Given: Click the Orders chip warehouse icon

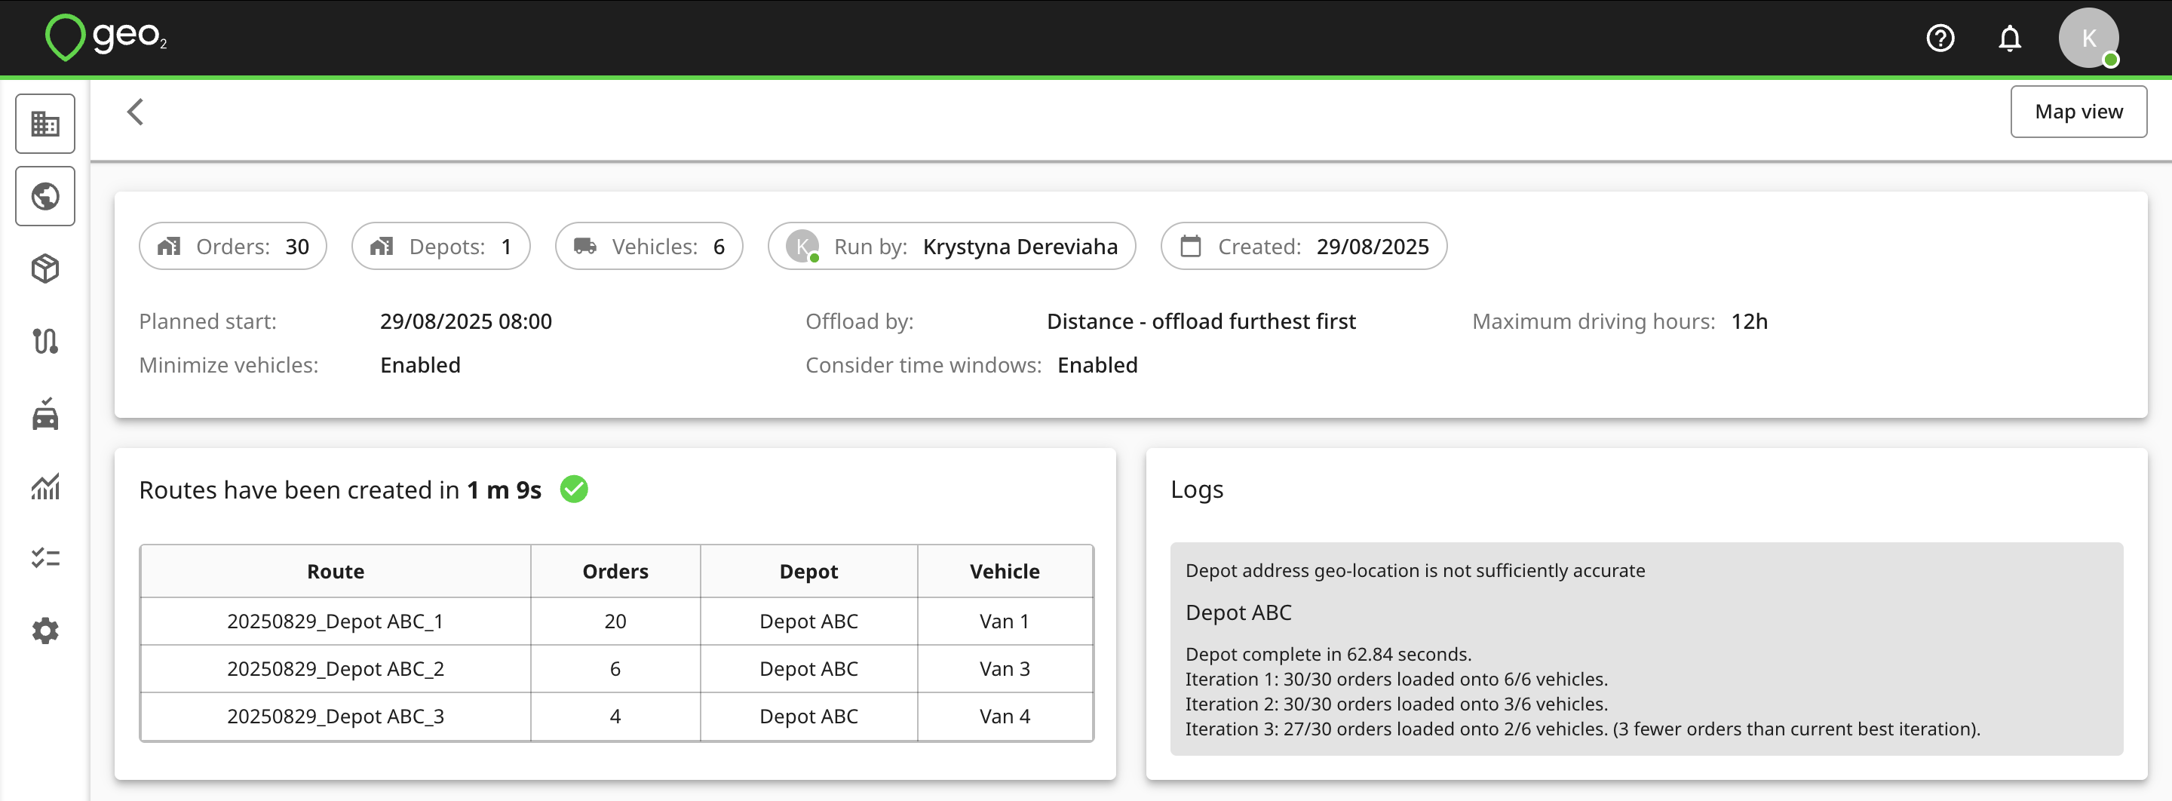Looking at the screenshot, I should [x=169, y=246].
